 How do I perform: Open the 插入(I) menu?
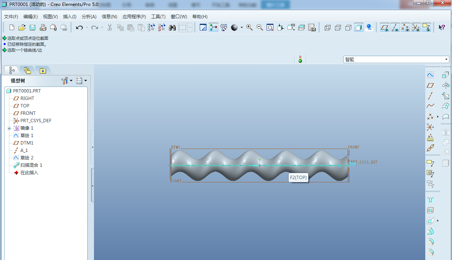[69, 17]
